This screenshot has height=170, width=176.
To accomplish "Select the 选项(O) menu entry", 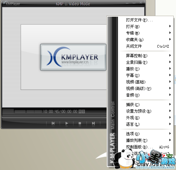I will (146, 134).
